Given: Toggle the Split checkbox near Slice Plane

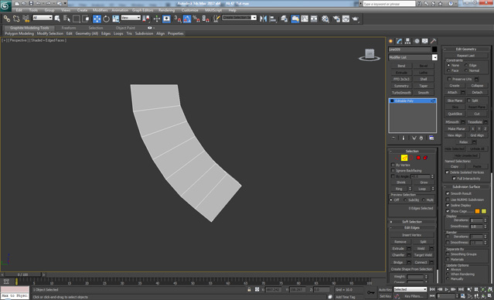Looking at the screenshot, I should [468, 101].
